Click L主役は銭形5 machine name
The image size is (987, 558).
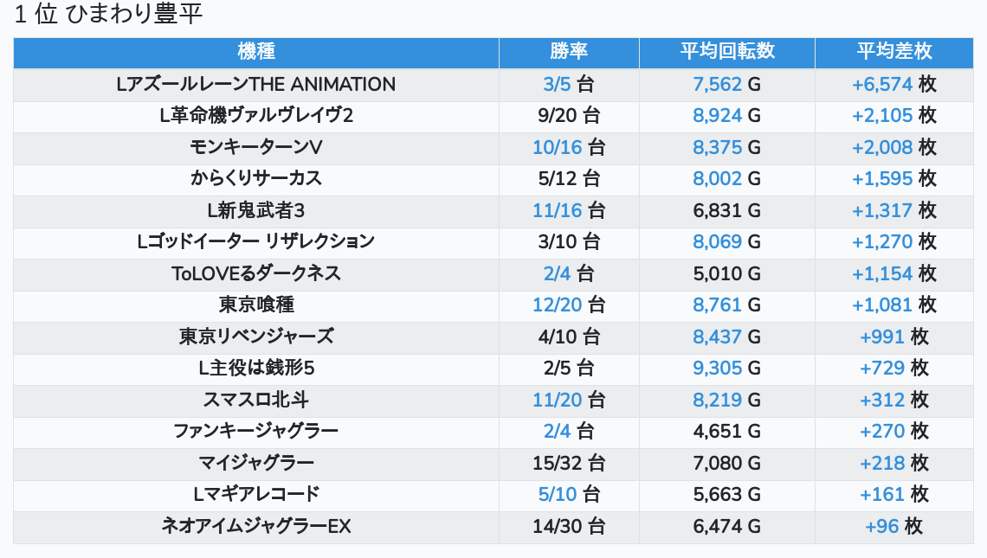click(256, 368)
